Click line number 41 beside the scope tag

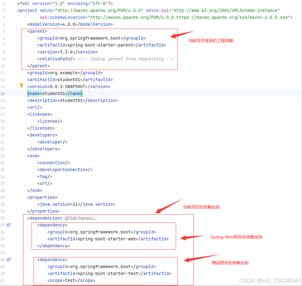point(3,280)
